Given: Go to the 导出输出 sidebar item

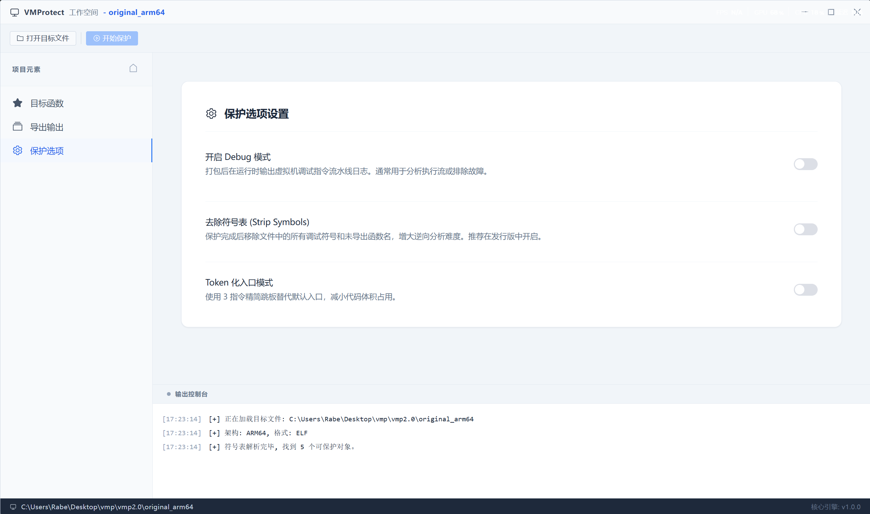Looking at the screenshot, I should pyautogui.click(x=76, y=127).
